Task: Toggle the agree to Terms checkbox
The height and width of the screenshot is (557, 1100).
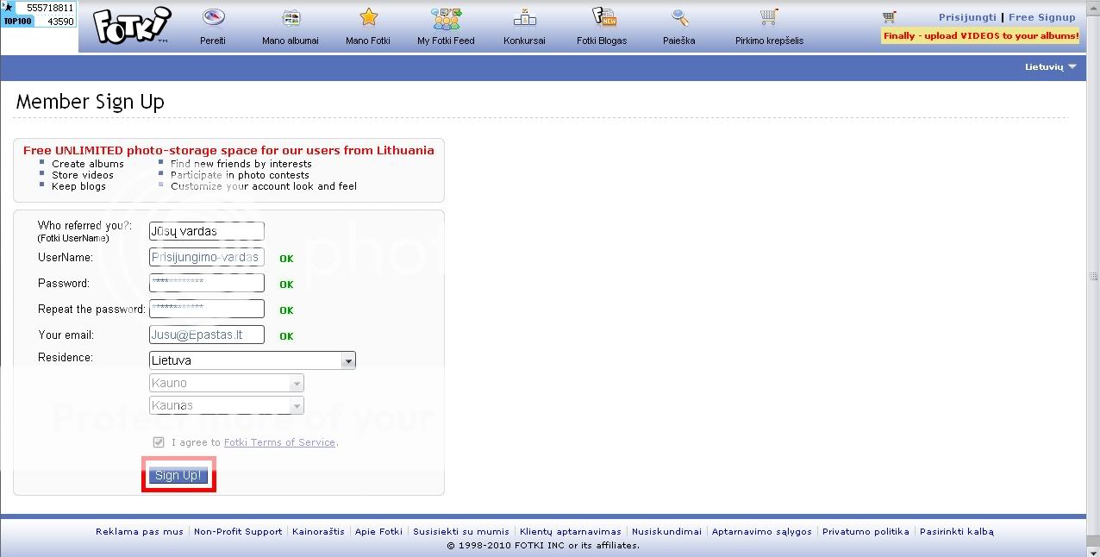Action: 159,442
